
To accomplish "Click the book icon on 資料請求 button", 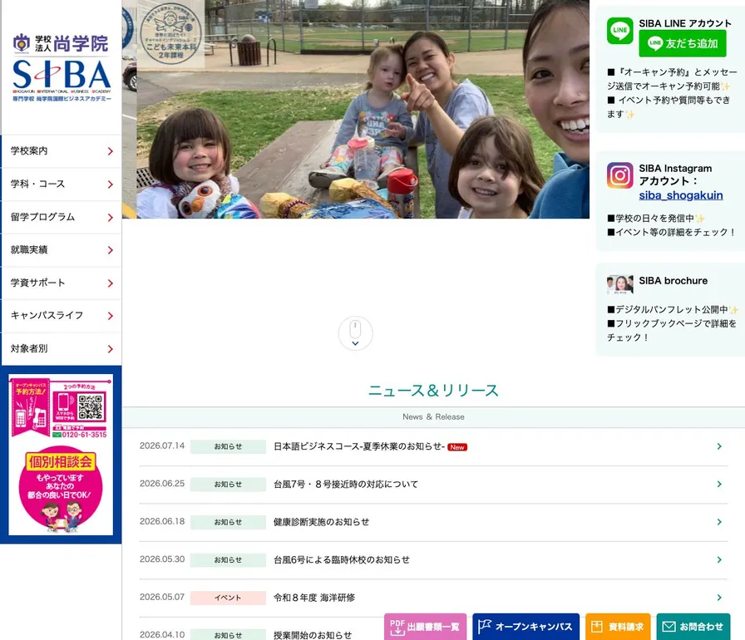I will coord(597,627).
